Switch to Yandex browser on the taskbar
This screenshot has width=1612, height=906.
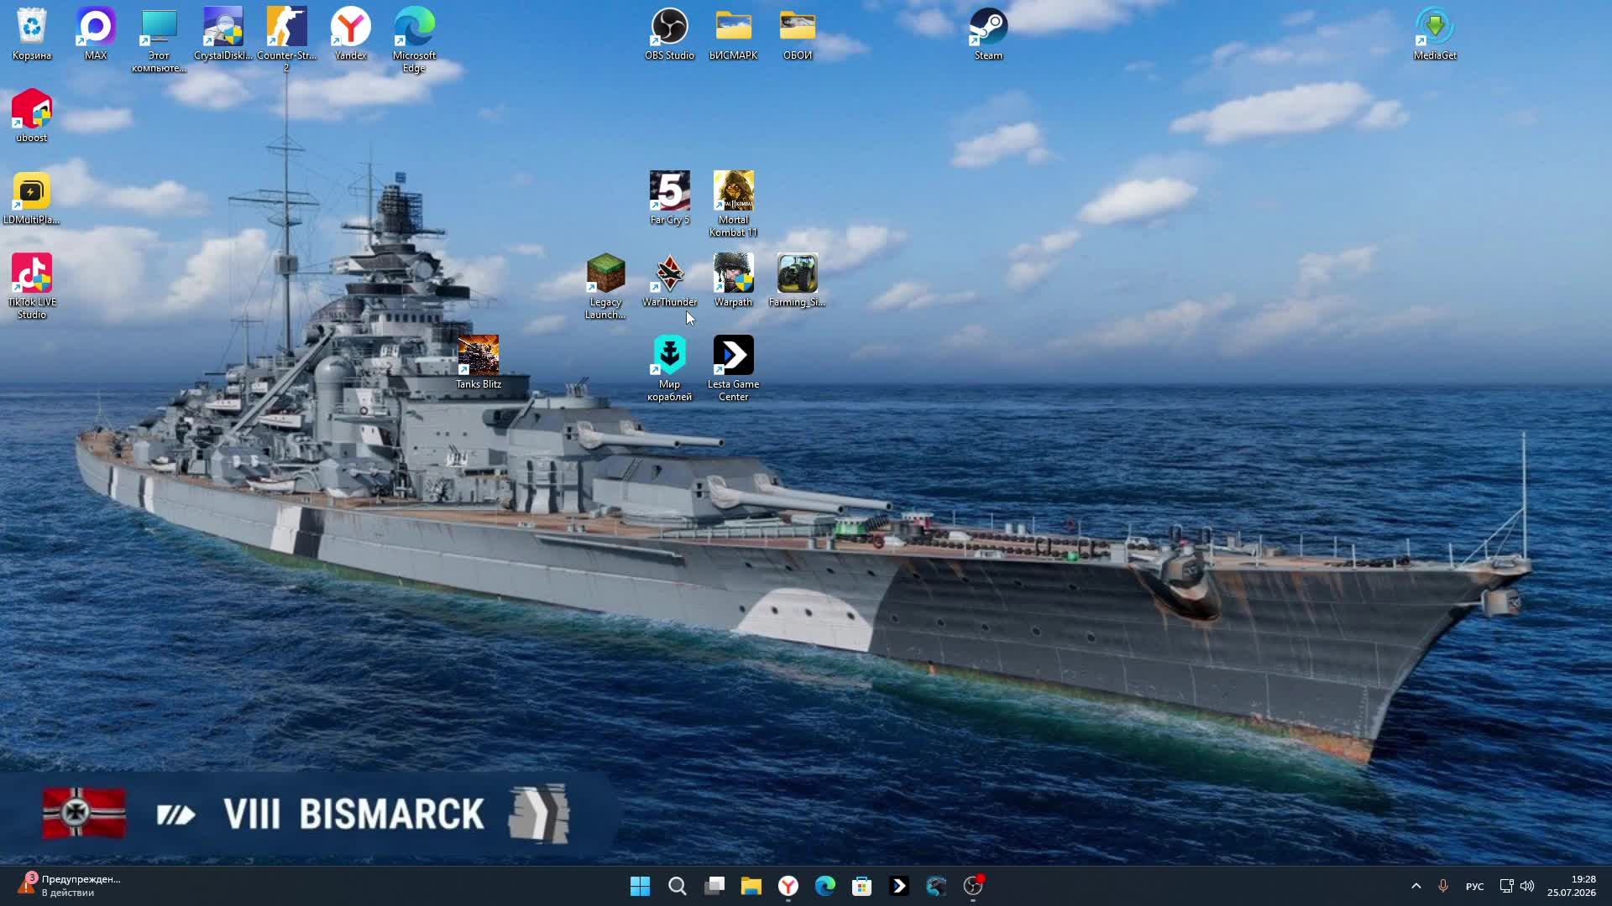(788, 886)
